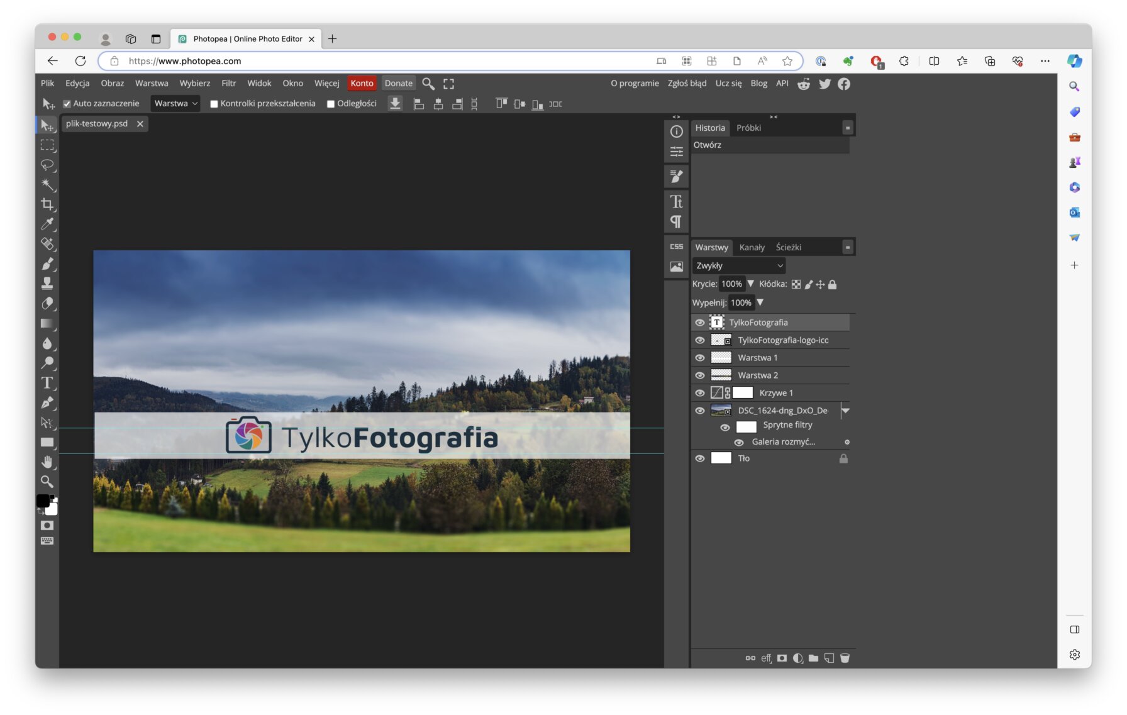Expand the Krycie opacity slider arrow
Image resolution: width=1127 pixels, height=715 pixels.
[x=750, y=284]
